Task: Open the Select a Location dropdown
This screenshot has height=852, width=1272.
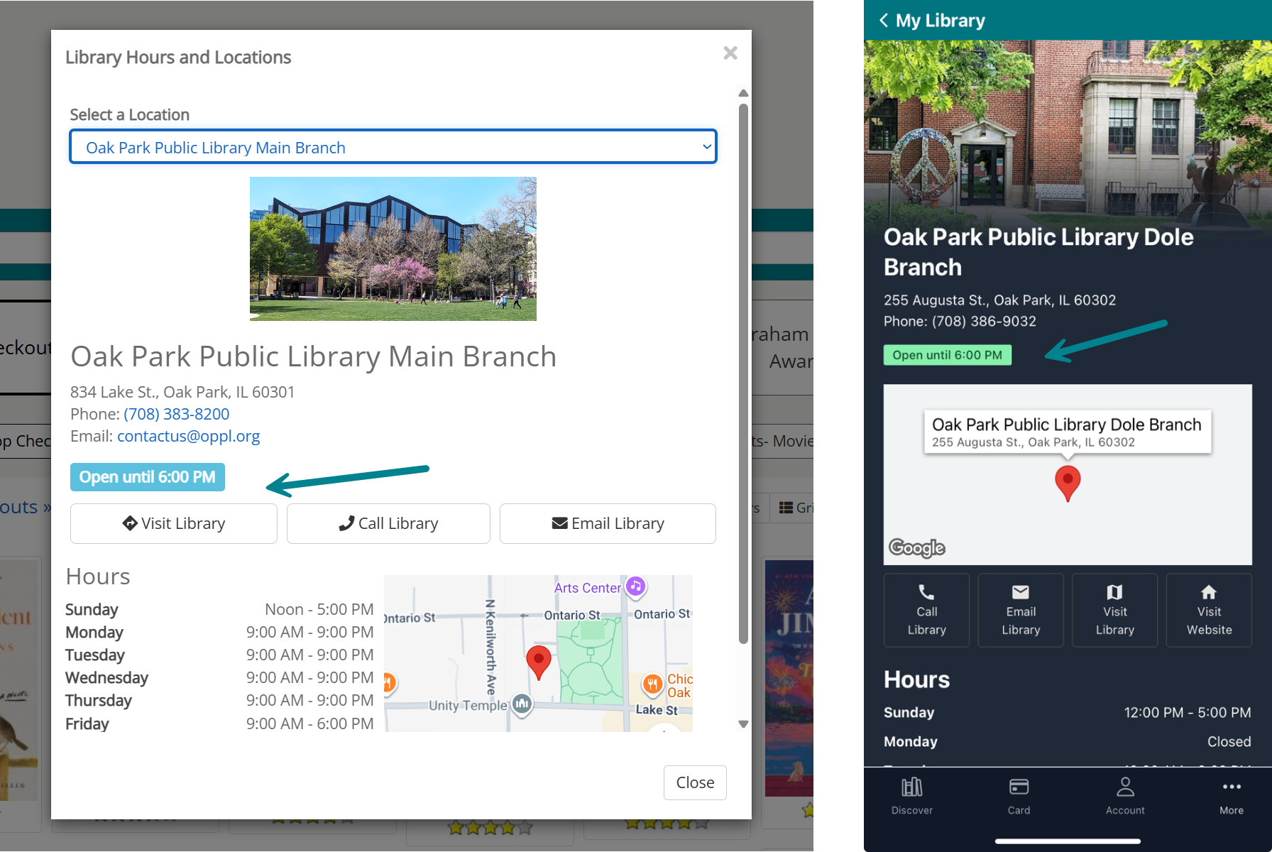Action: pyautogui.click(x=393, y=147)
